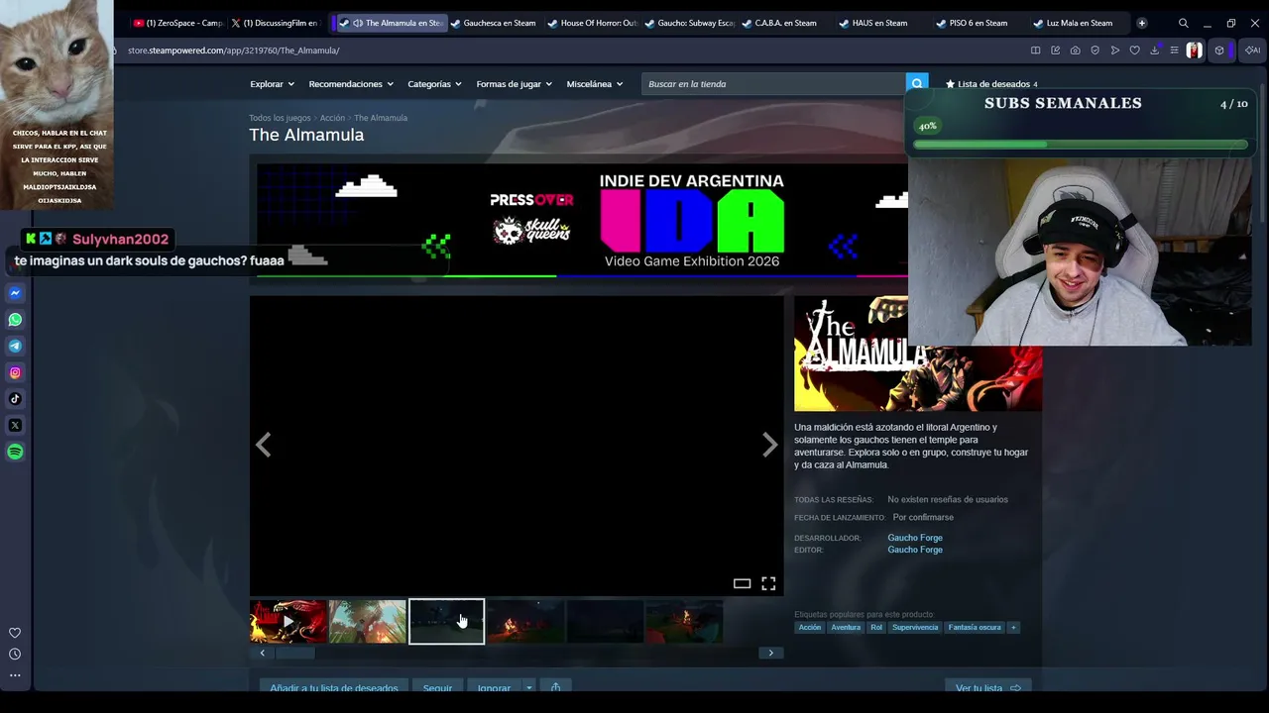
Task: Open Messenger in the browser sidebar
Action: click(15, 293)
